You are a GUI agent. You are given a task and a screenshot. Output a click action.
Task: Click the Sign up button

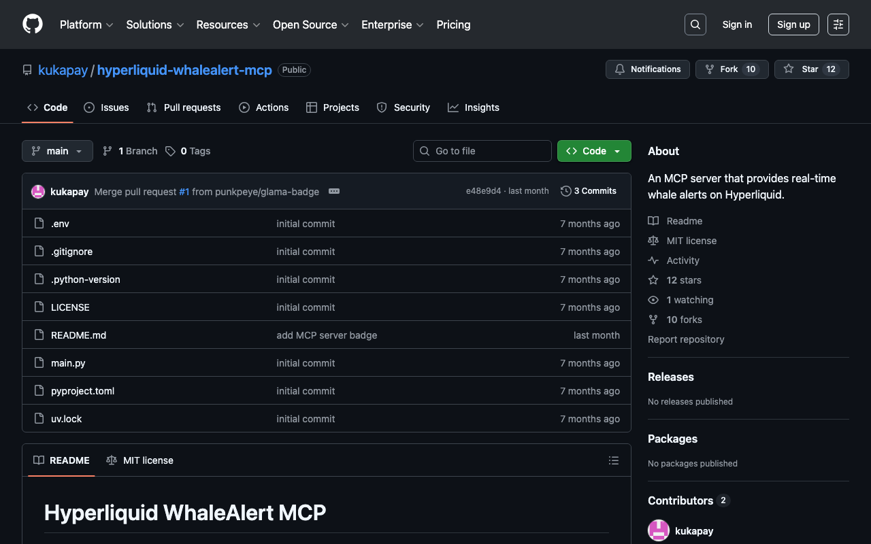pos(793,24)
